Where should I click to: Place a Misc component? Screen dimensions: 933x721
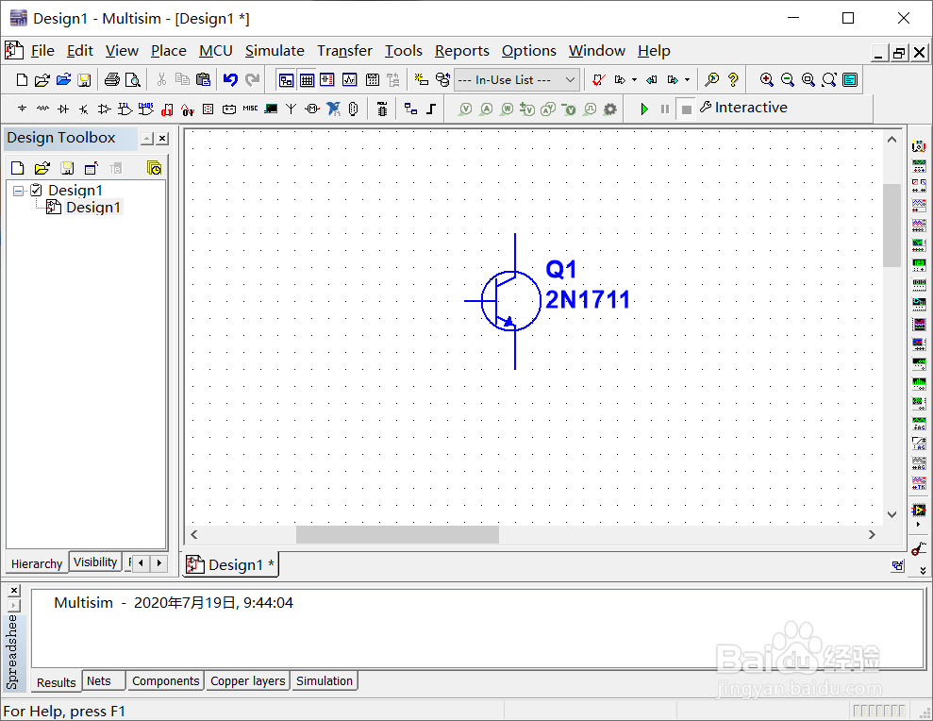[251, 109]
